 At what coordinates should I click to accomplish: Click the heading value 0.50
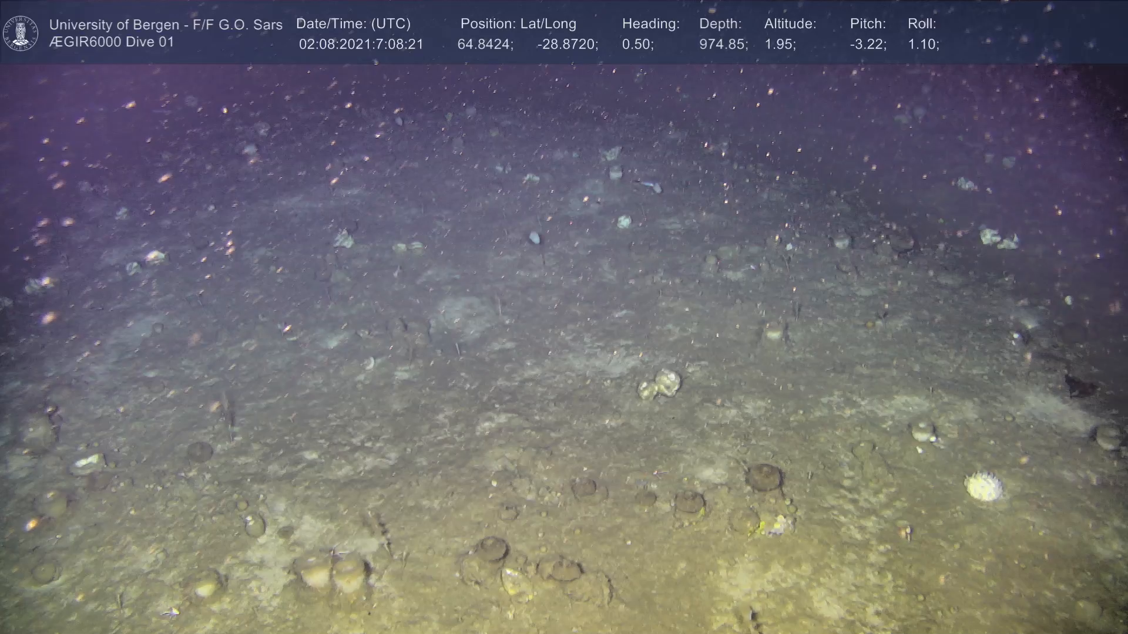tap(637, 45)
